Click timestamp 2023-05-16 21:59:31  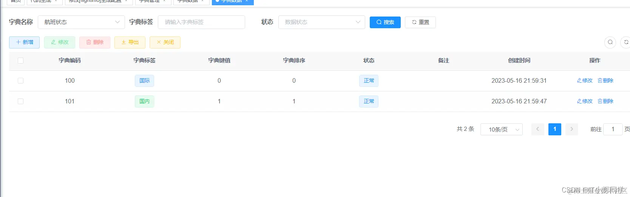point(519,81)
